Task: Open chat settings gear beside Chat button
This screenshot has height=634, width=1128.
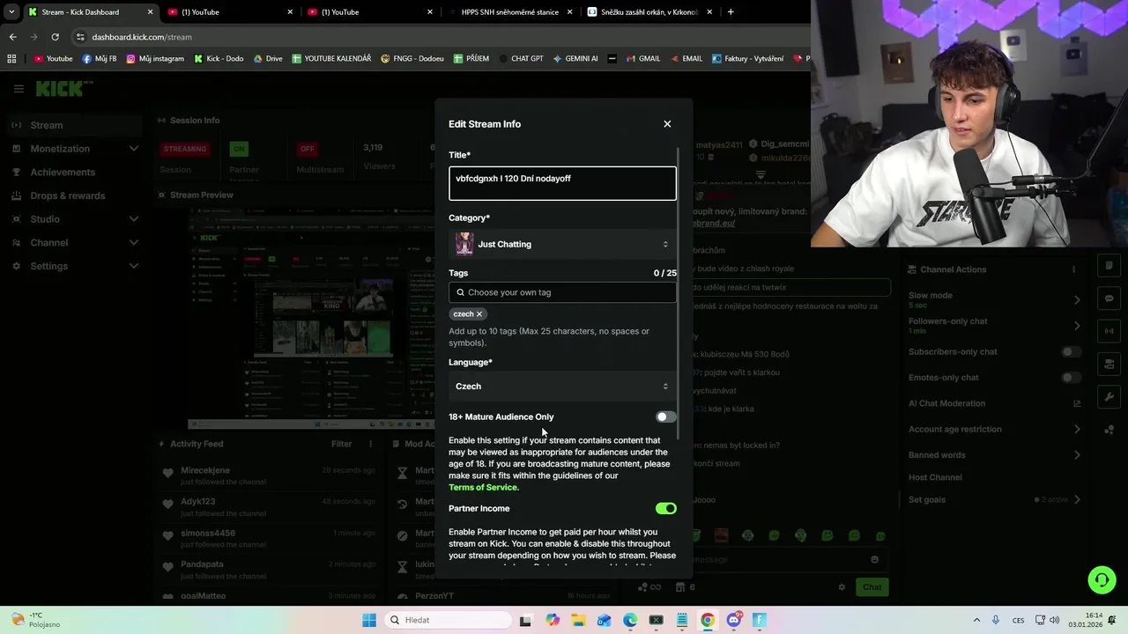Action: coord(842,587)
